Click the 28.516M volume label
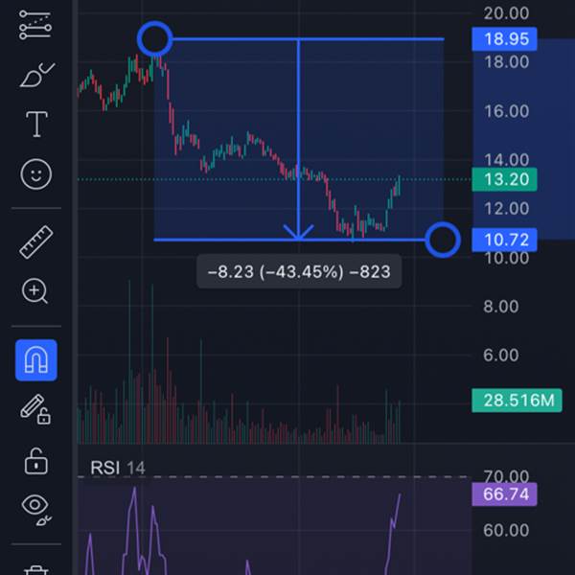575x575 pixels. [x=517, y=401]
